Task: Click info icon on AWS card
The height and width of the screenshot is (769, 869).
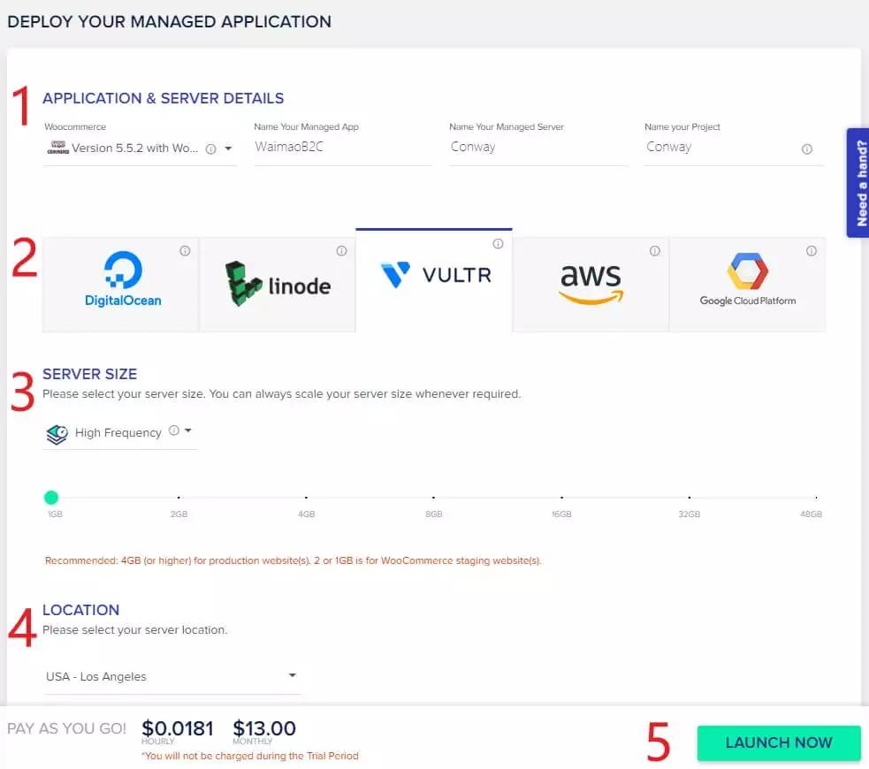Action: pos(654,251)
